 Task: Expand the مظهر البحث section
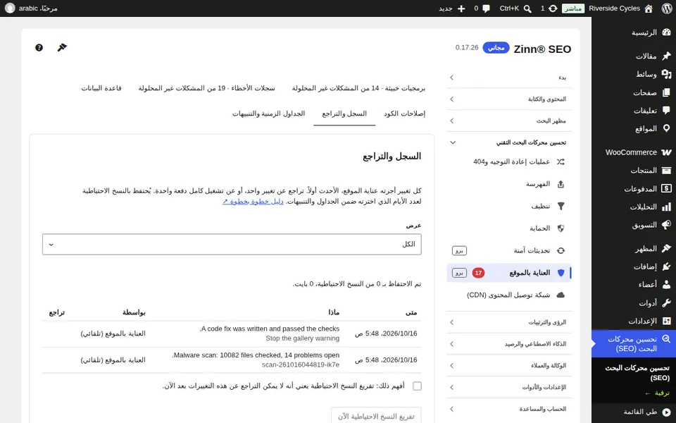[509, 121]
